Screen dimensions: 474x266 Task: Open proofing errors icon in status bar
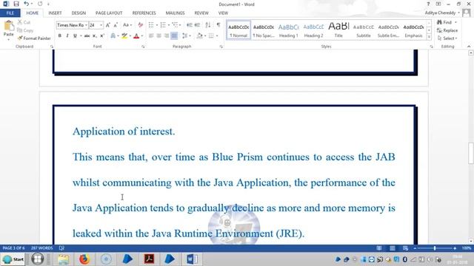[61, 248]
